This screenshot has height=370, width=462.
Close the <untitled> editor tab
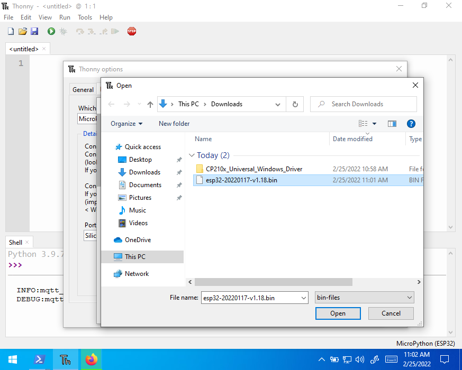[44, 49]
